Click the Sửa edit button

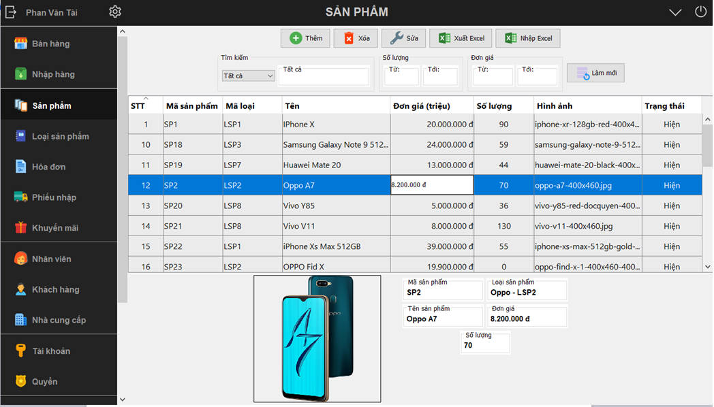tap(403, 38)
